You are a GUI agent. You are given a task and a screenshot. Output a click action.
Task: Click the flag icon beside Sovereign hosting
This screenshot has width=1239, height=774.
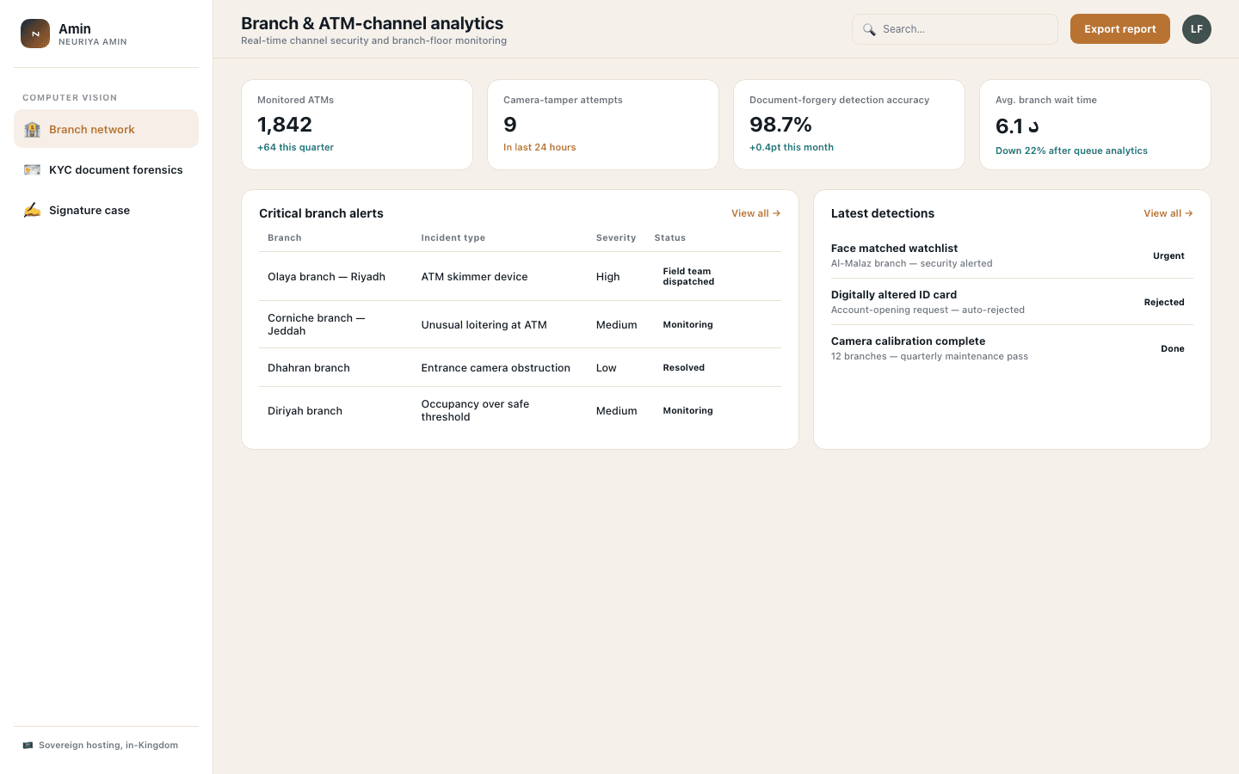28,745
